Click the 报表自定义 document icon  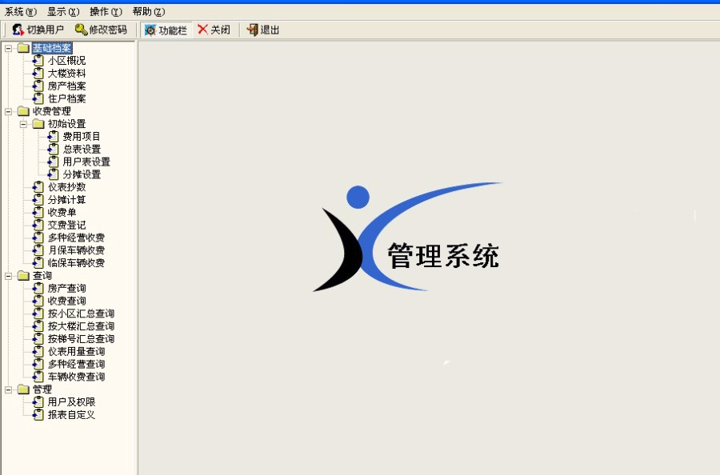pyautogui.click(x=37, y=414)
